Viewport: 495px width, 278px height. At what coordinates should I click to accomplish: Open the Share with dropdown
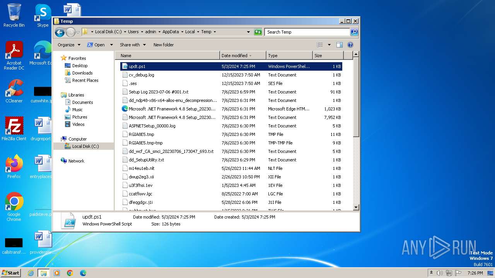tap(133, 45)
